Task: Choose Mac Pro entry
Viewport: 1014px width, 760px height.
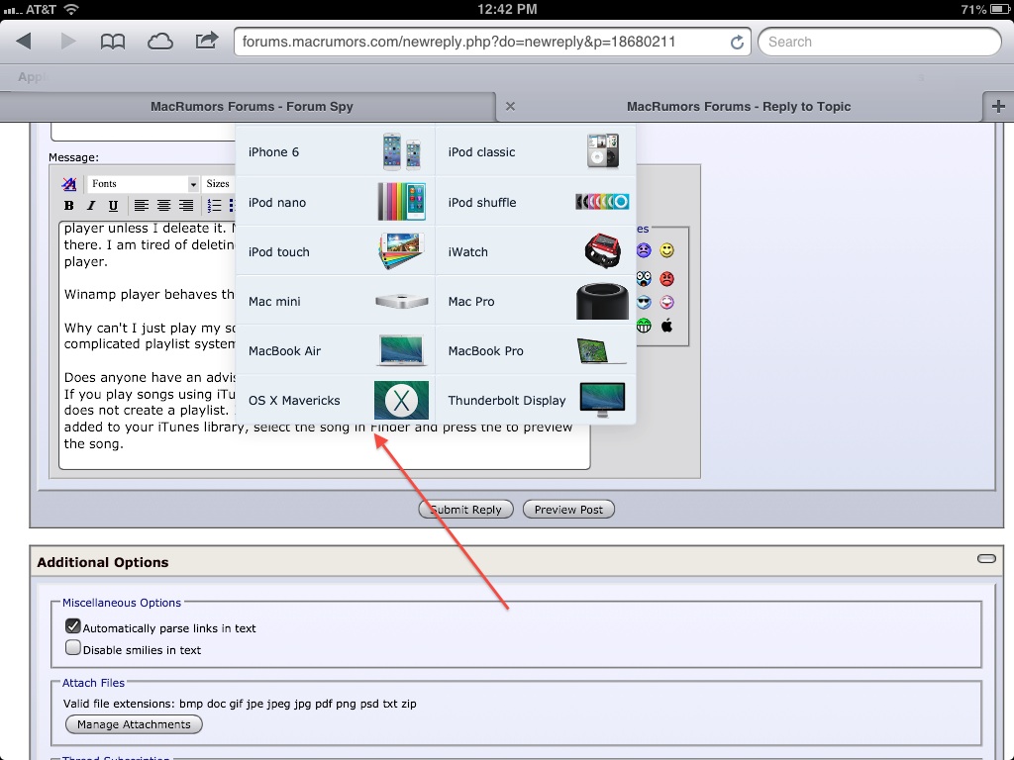Action: 536,301
